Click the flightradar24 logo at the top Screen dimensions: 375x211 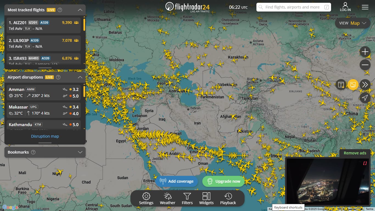pyautogui.click(x=187, y=7)
